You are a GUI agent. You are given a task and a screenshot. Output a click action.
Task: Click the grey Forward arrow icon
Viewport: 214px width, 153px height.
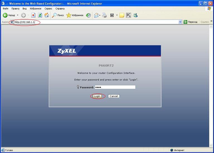(23, 15)
